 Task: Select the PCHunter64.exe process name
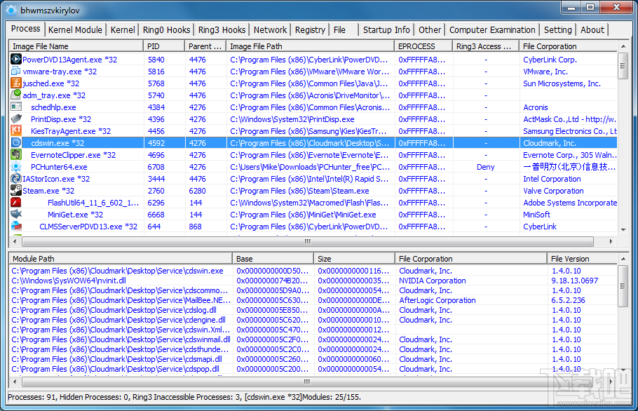[59, 167]
